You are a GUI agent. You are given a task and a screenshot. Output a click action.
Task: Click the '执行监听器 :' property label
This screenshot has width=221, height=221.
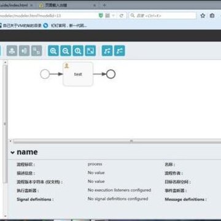pos(28,191)
